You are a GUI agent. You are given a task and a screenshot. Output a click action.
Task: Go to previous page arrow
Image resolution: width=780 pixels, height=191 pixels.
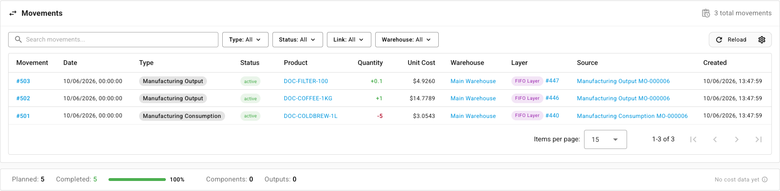coord(715,139)
